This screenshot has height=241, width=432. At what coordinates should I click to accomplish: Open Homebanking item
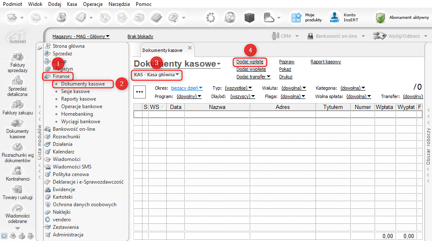[x=77, y=114]
